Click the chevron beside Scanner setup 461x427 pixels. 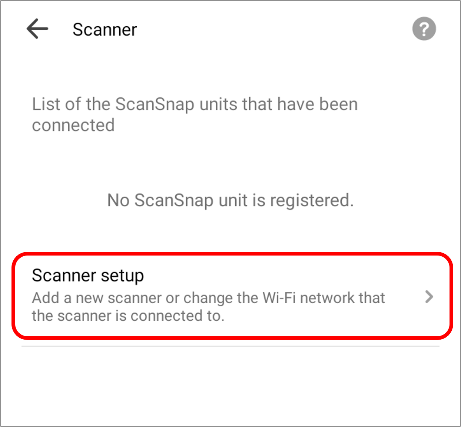(429, 297)
